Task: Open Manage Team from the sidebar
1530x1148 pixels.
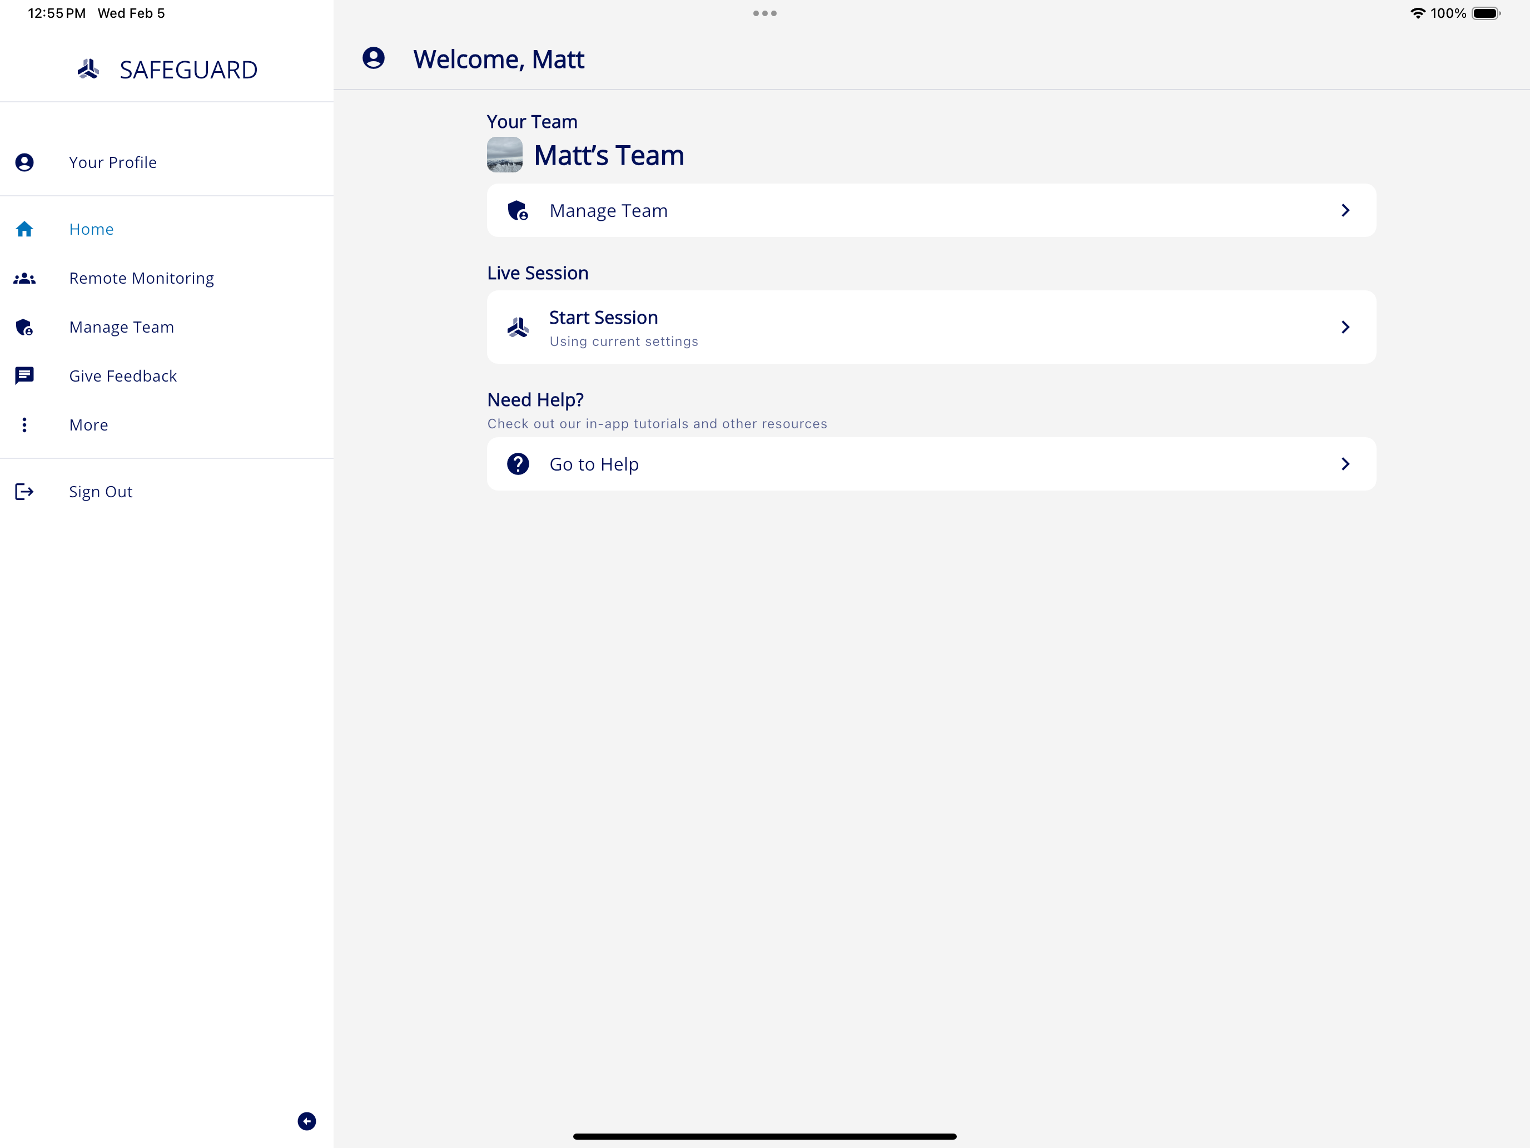Action: (x=167, y=326)
